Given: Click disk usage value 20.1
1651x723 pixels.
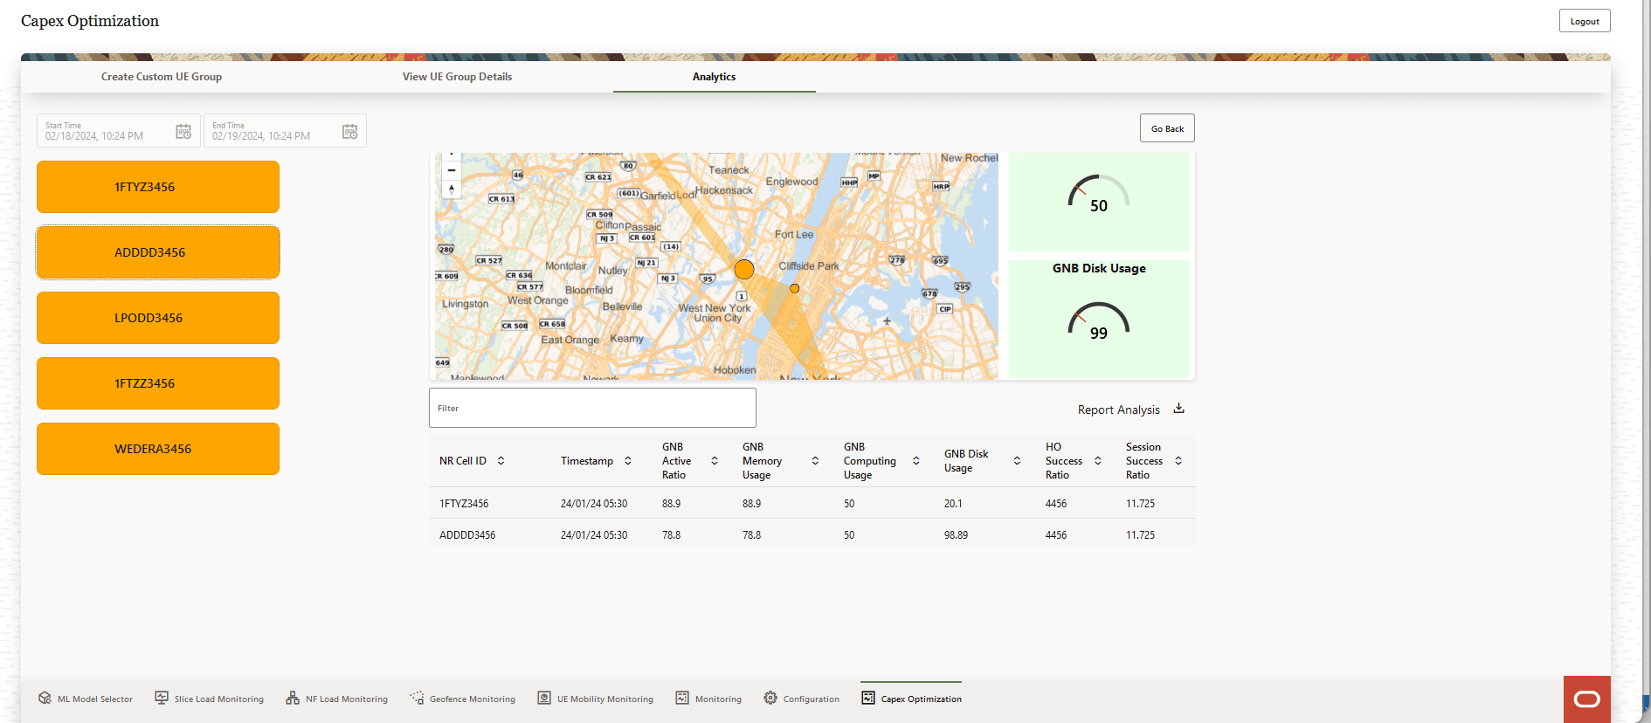Looking at the screenshot, I should click(953, 504).
